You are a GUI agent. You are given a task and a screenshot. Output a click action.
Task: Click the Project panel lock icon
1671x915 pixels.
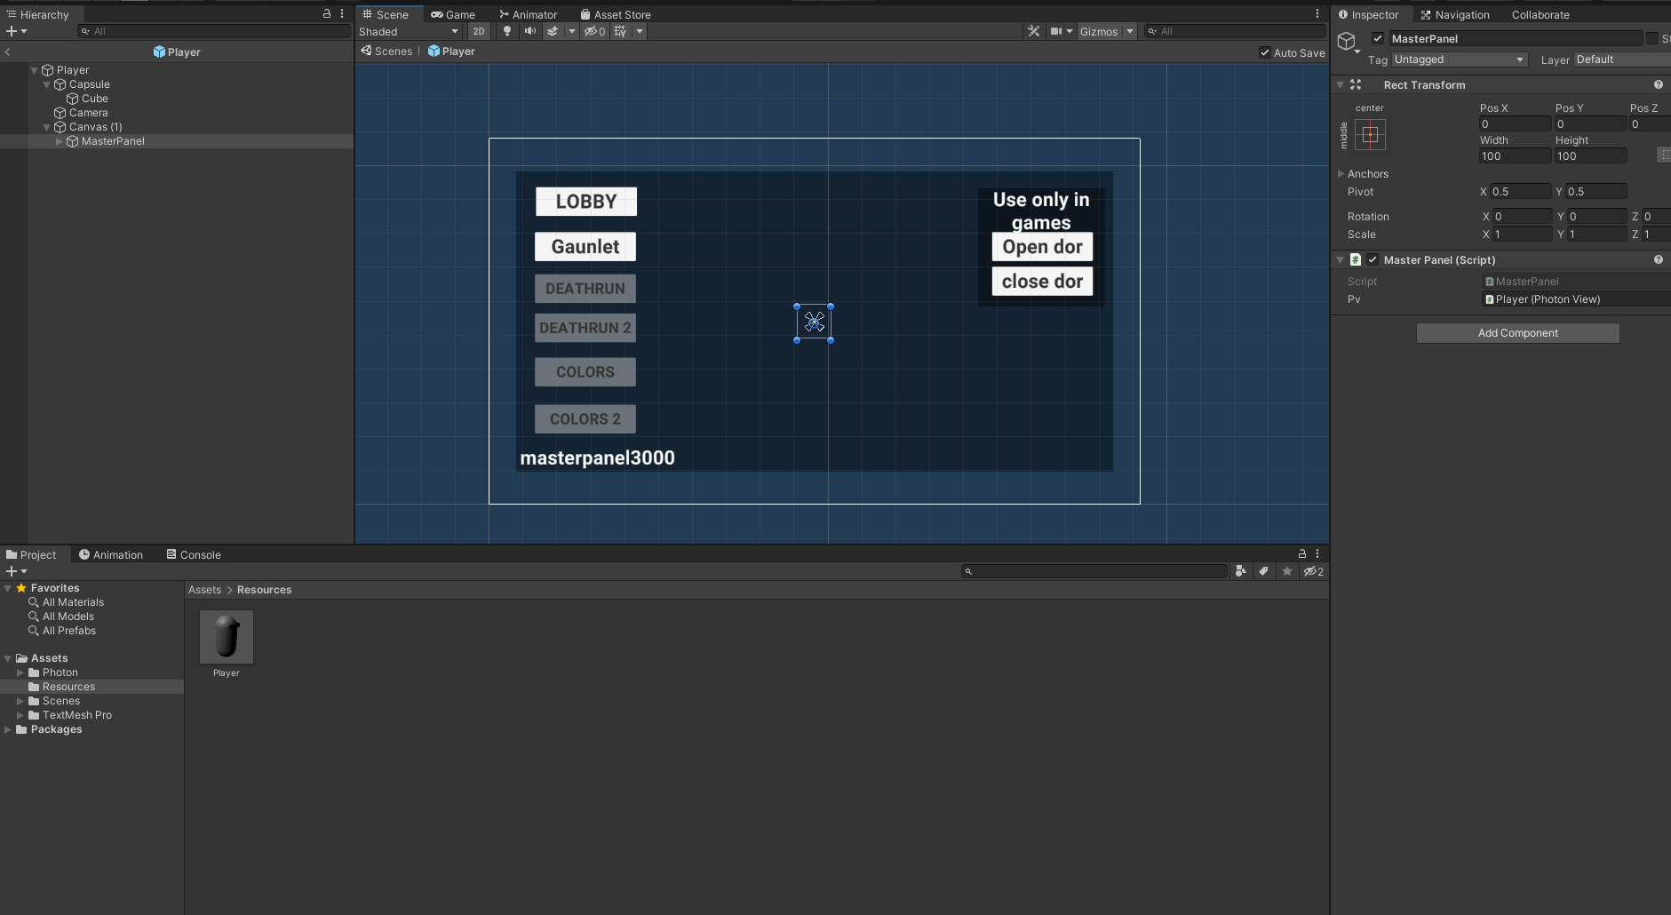pyautogui.click(x=1302, y=553)
